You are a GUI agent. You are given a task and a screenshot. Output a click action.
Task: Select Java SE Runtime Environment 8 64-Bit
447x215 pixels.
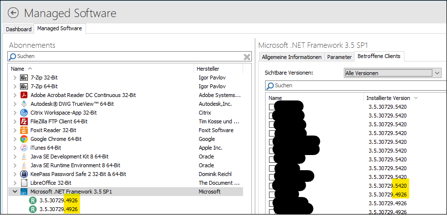126,166
